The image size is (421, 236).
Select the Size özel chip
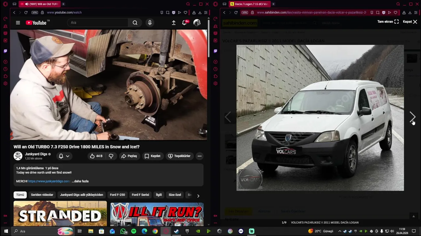(175, 195)
